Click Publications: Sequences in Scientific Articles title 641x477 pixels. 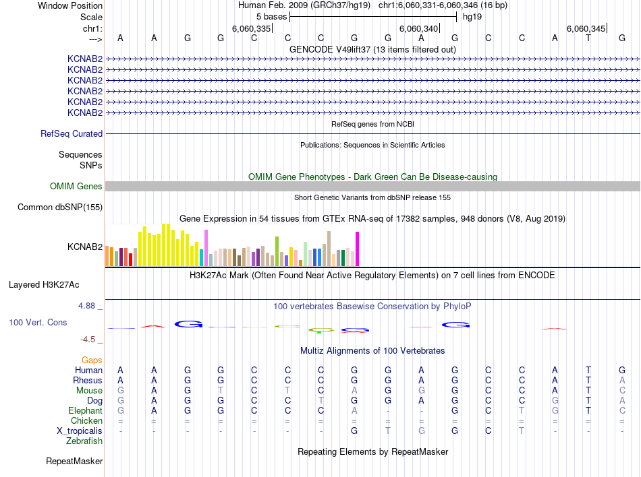coord(372,145)
